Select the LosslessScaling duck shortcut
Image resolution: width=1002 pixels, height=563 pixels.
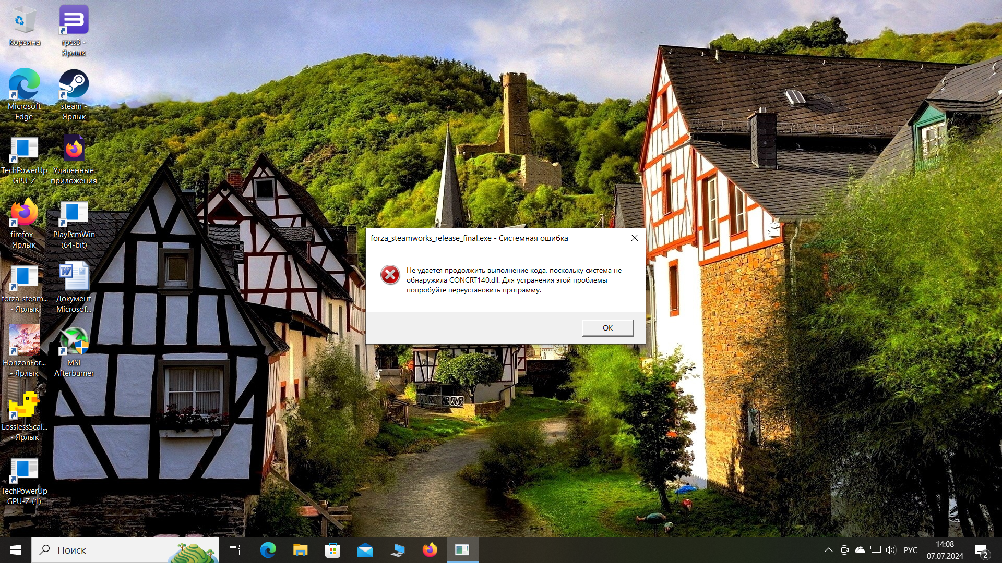[24, 406]
